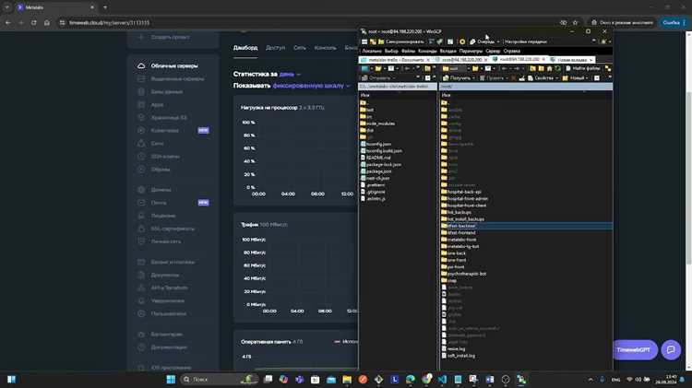Switch to the Documents local tab in WinSCP
Viewport: 692px width, 388px height.
[395, 60]
